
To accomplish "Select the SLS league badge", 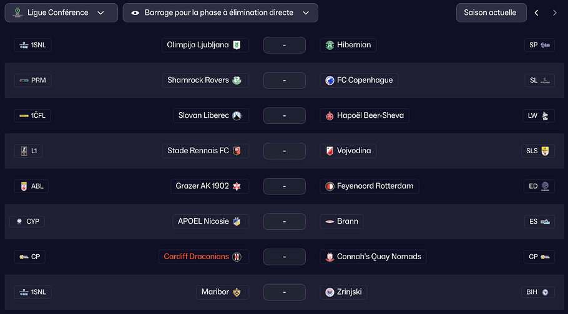I will point(538,151).
